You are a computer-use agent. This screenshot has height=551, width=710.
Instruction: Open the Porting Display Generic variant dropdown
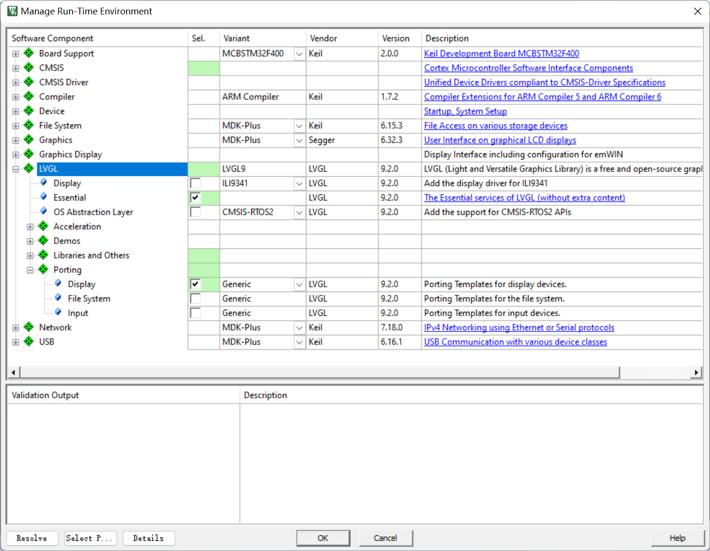click(x=299, y=284)
